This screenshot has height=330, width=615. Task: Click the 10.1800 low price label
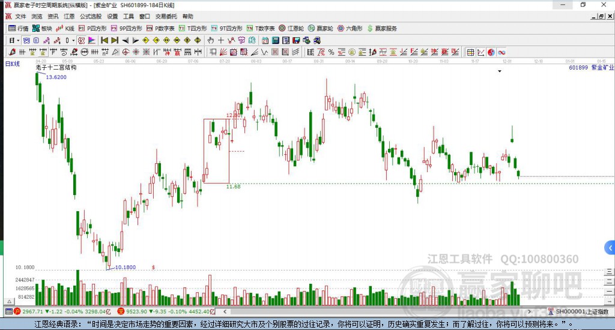[x=125, y=267]
